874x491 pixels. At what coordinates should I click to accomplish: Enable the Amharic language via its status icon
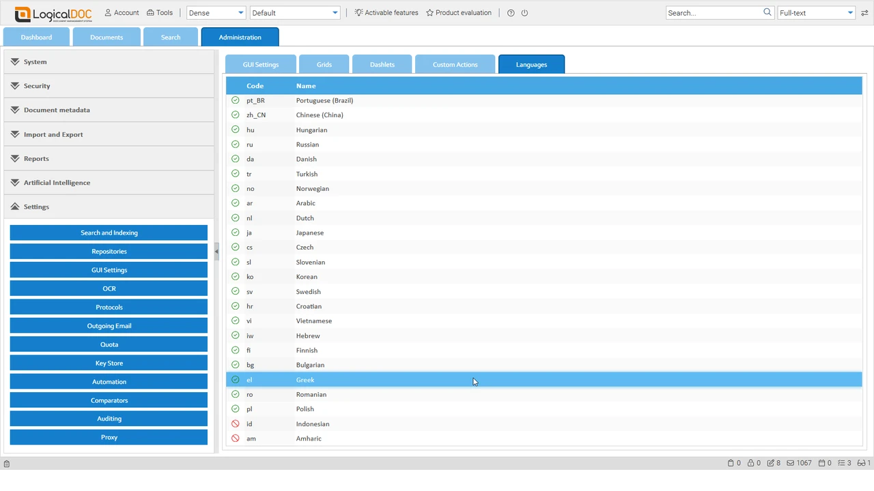click(235, 438)
